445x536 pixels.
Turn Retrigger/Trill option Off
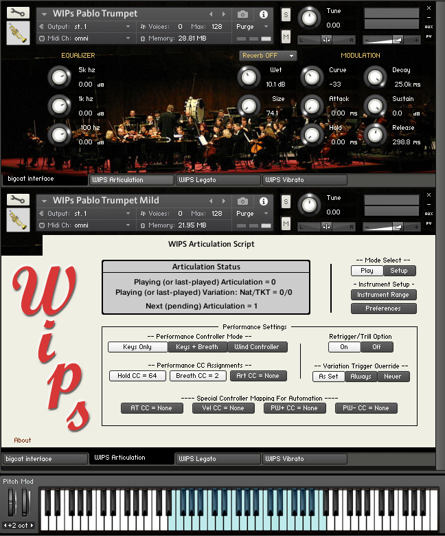(376, 347)
